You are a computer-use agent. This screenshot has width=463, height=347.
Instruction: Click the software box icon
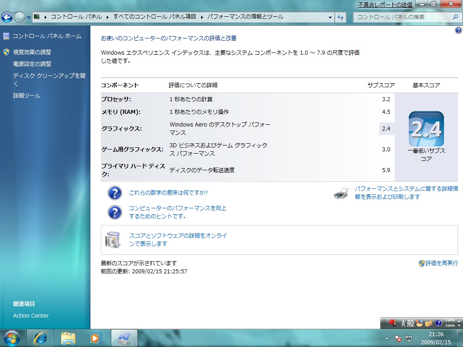pyautogui.click(x=113, y=239)
